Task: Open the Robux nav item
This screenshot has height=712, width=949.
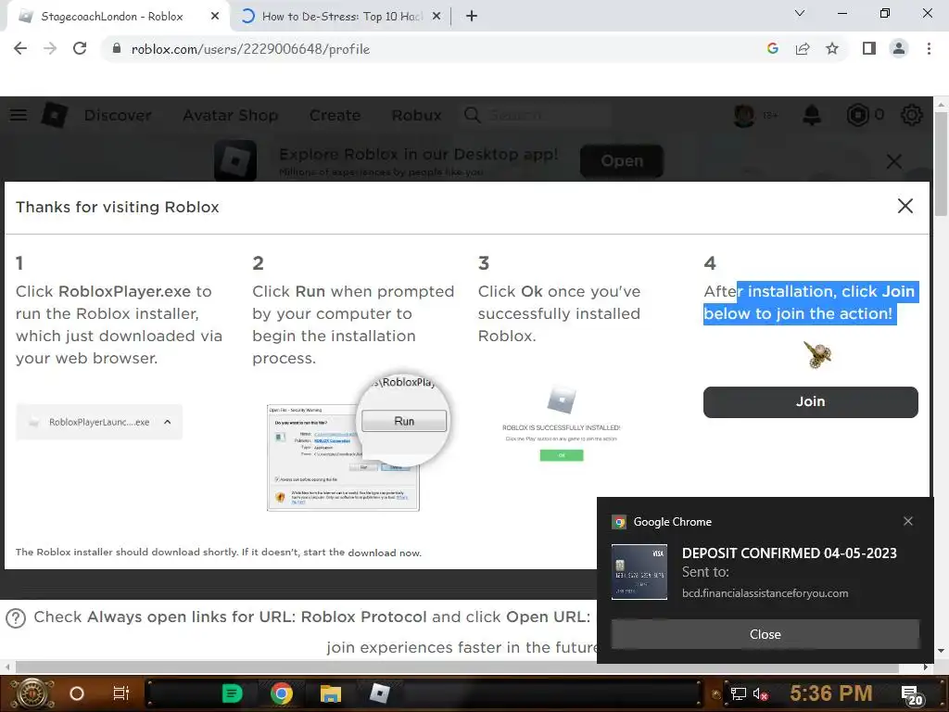Action: click(x=416, y=115)
